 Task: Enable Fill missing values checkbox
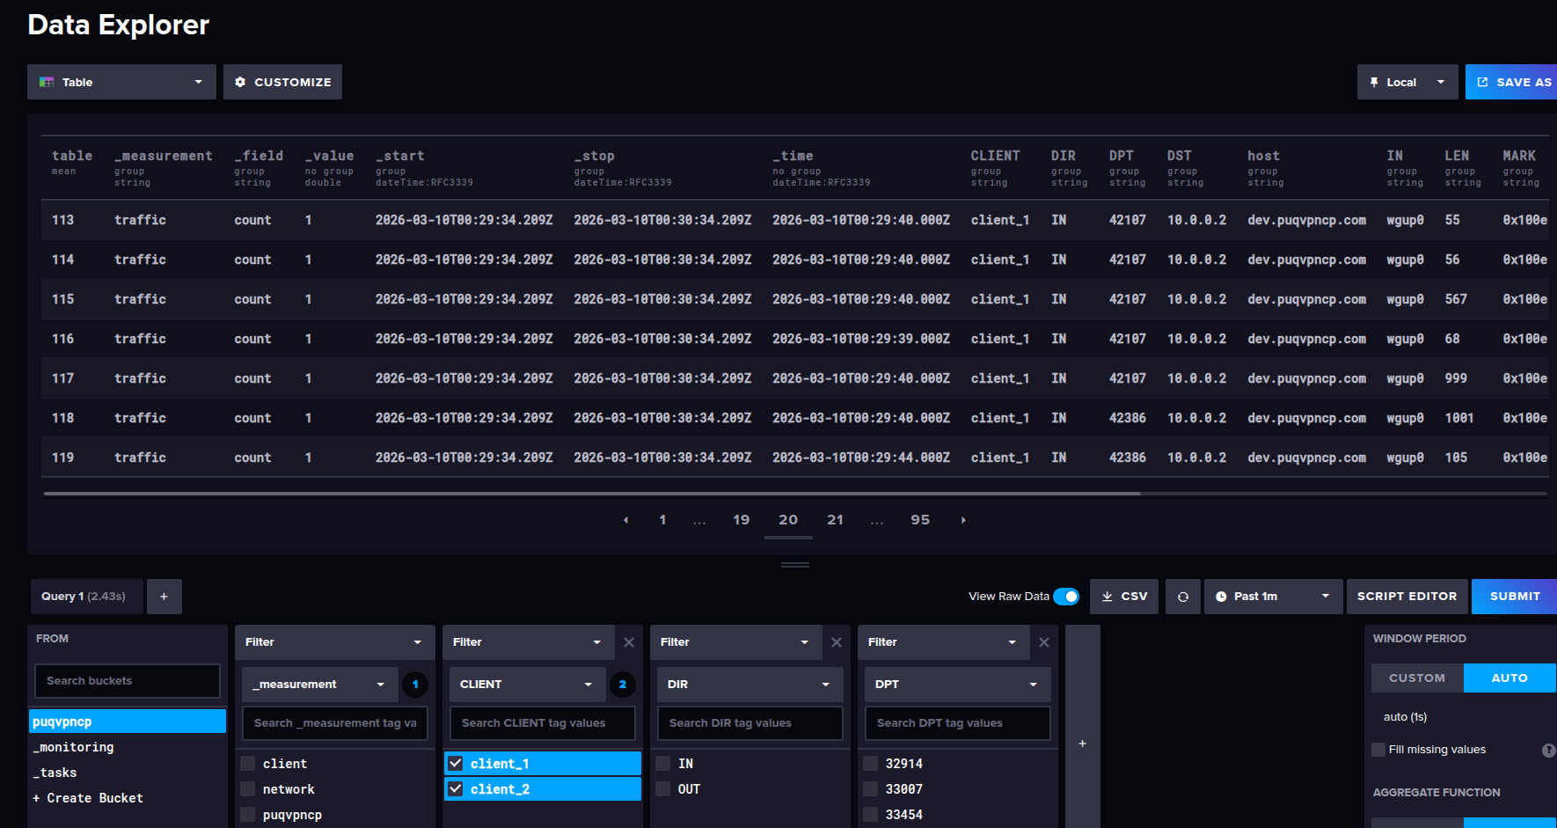coord(1378,750)
